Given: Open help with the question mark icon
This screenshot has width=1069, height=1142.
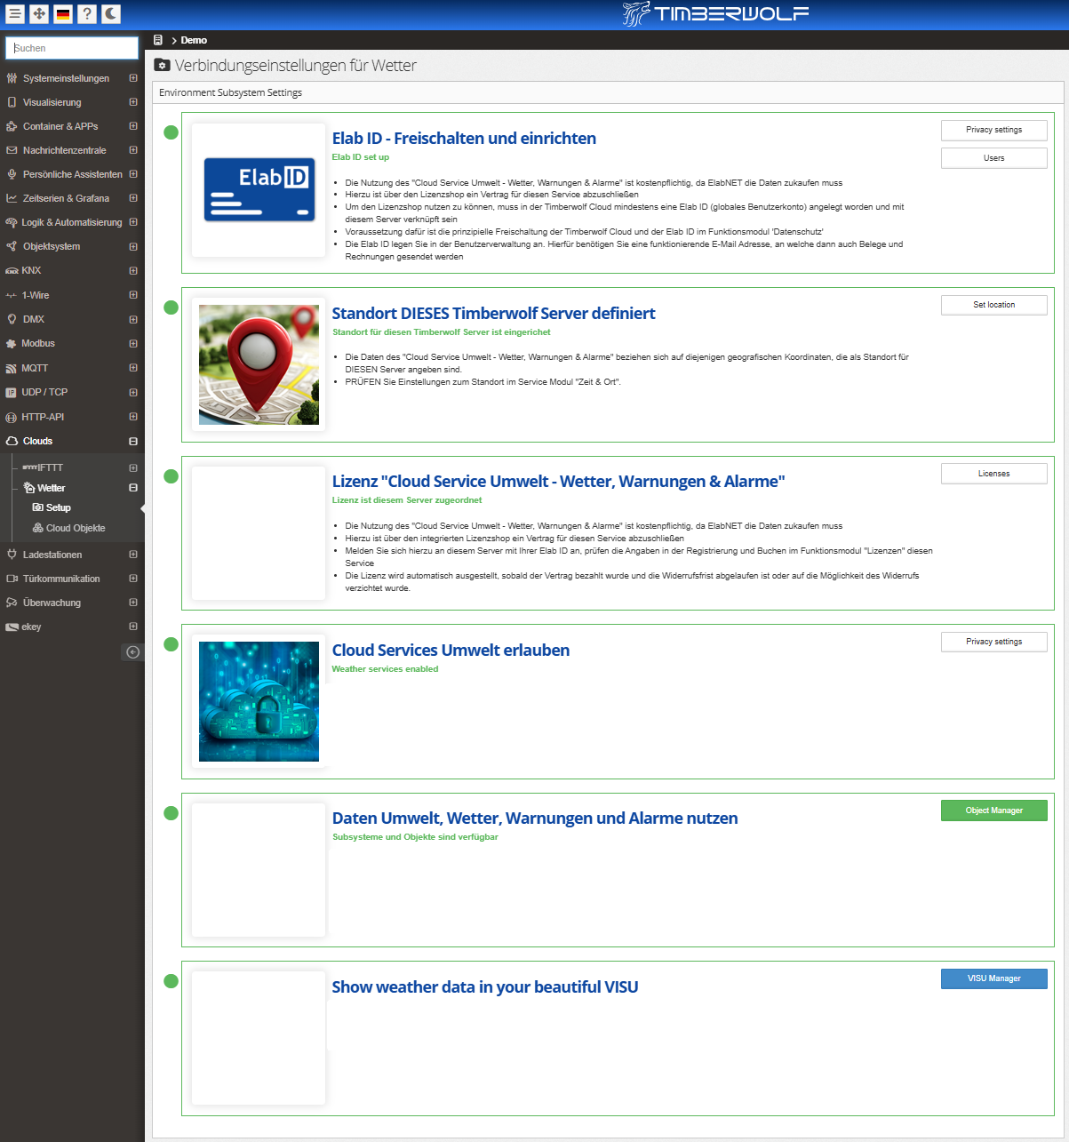Looking at the screenshot, I should pos(86,14).
